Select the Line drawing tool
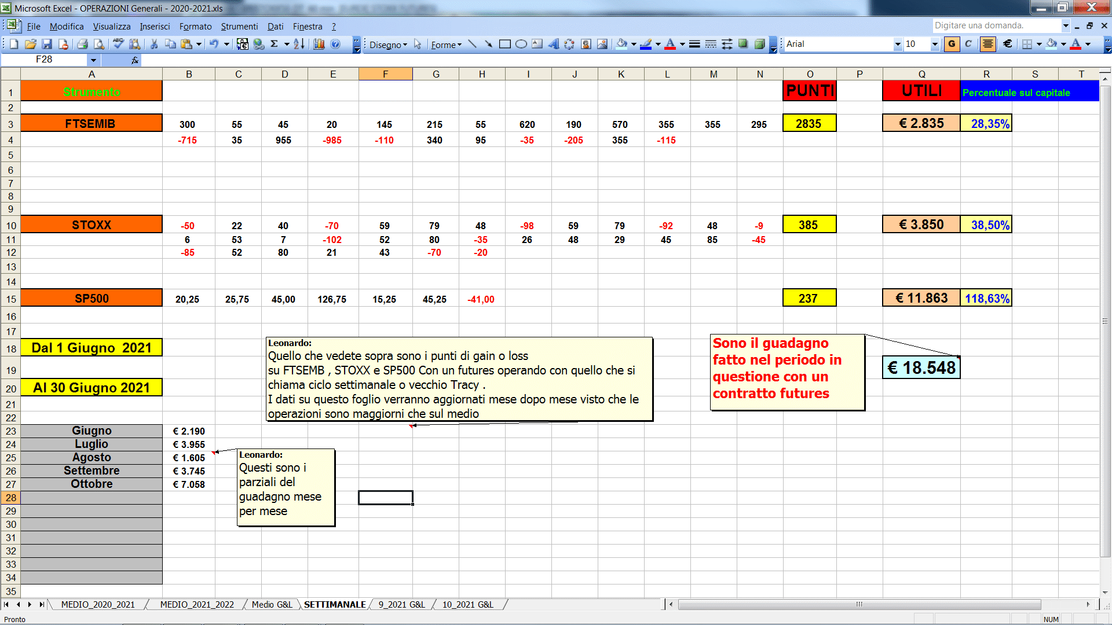 (x=473, y=44)
